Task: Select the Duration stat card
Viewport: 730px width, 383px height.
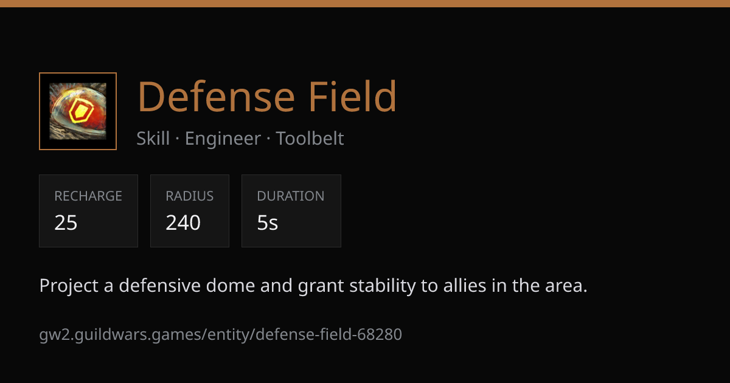Action: click(291, 211)
